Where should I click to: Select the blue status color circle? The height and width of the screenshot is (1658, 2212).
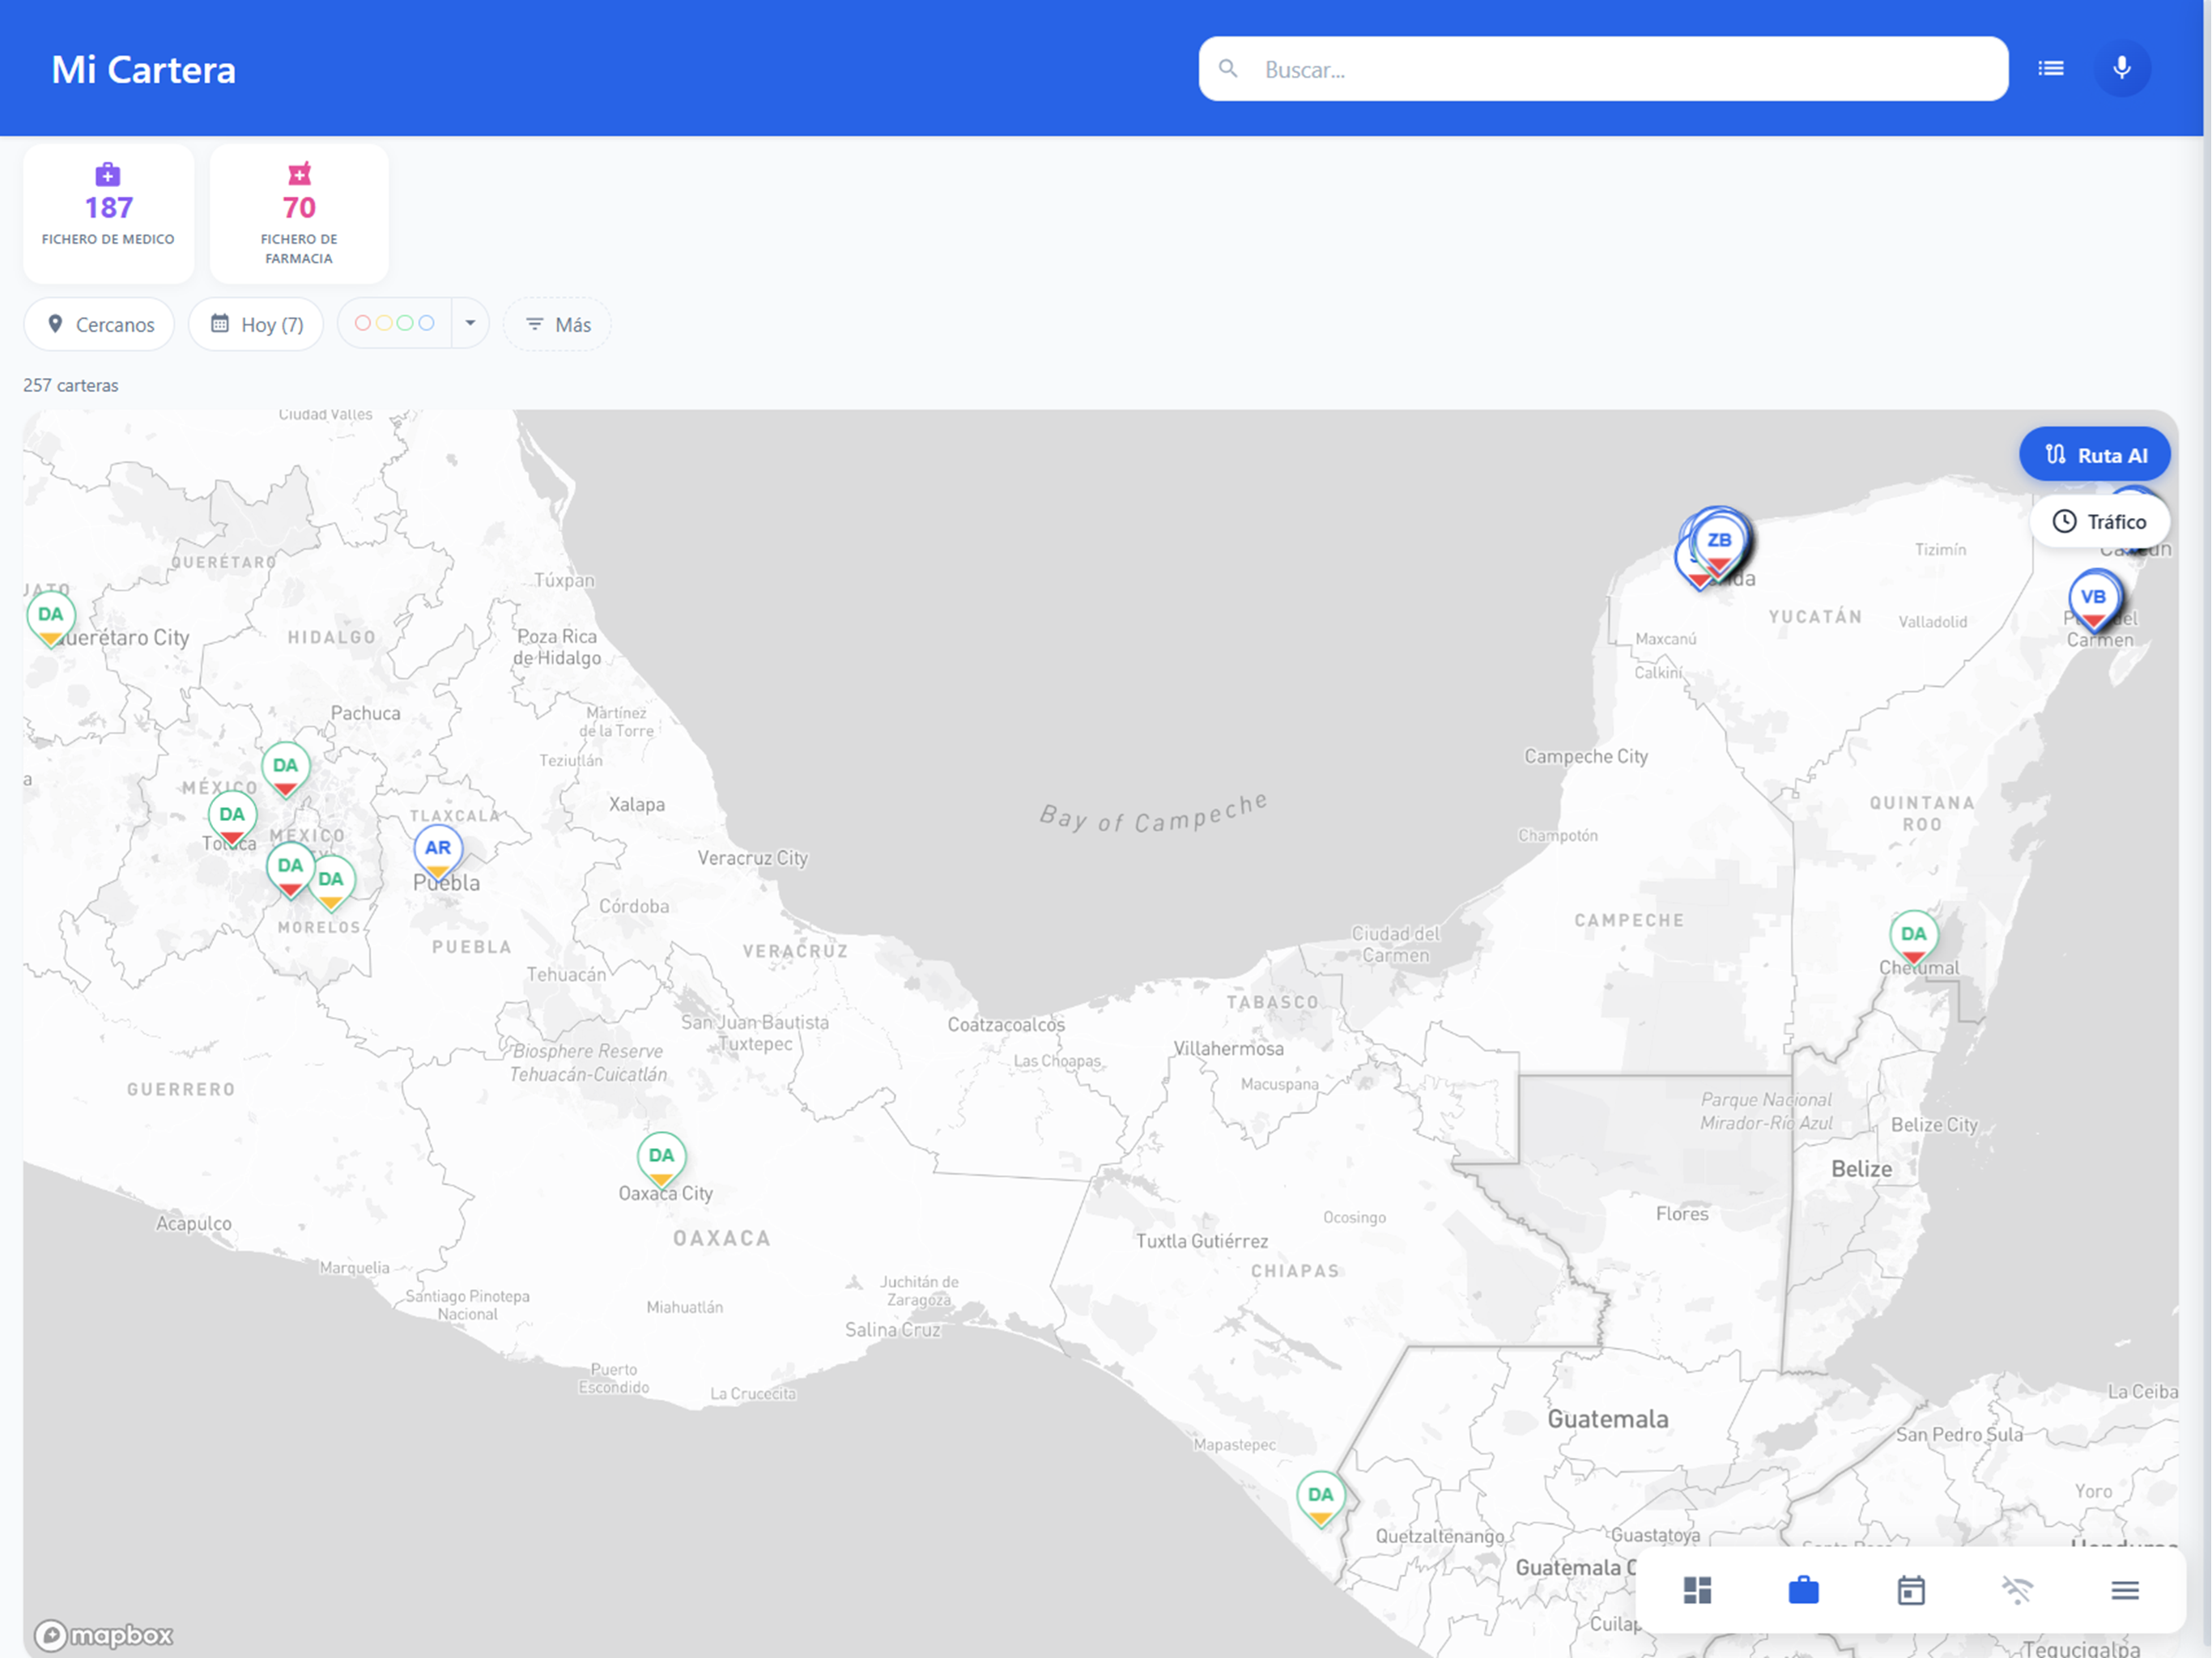pos(426,323)
